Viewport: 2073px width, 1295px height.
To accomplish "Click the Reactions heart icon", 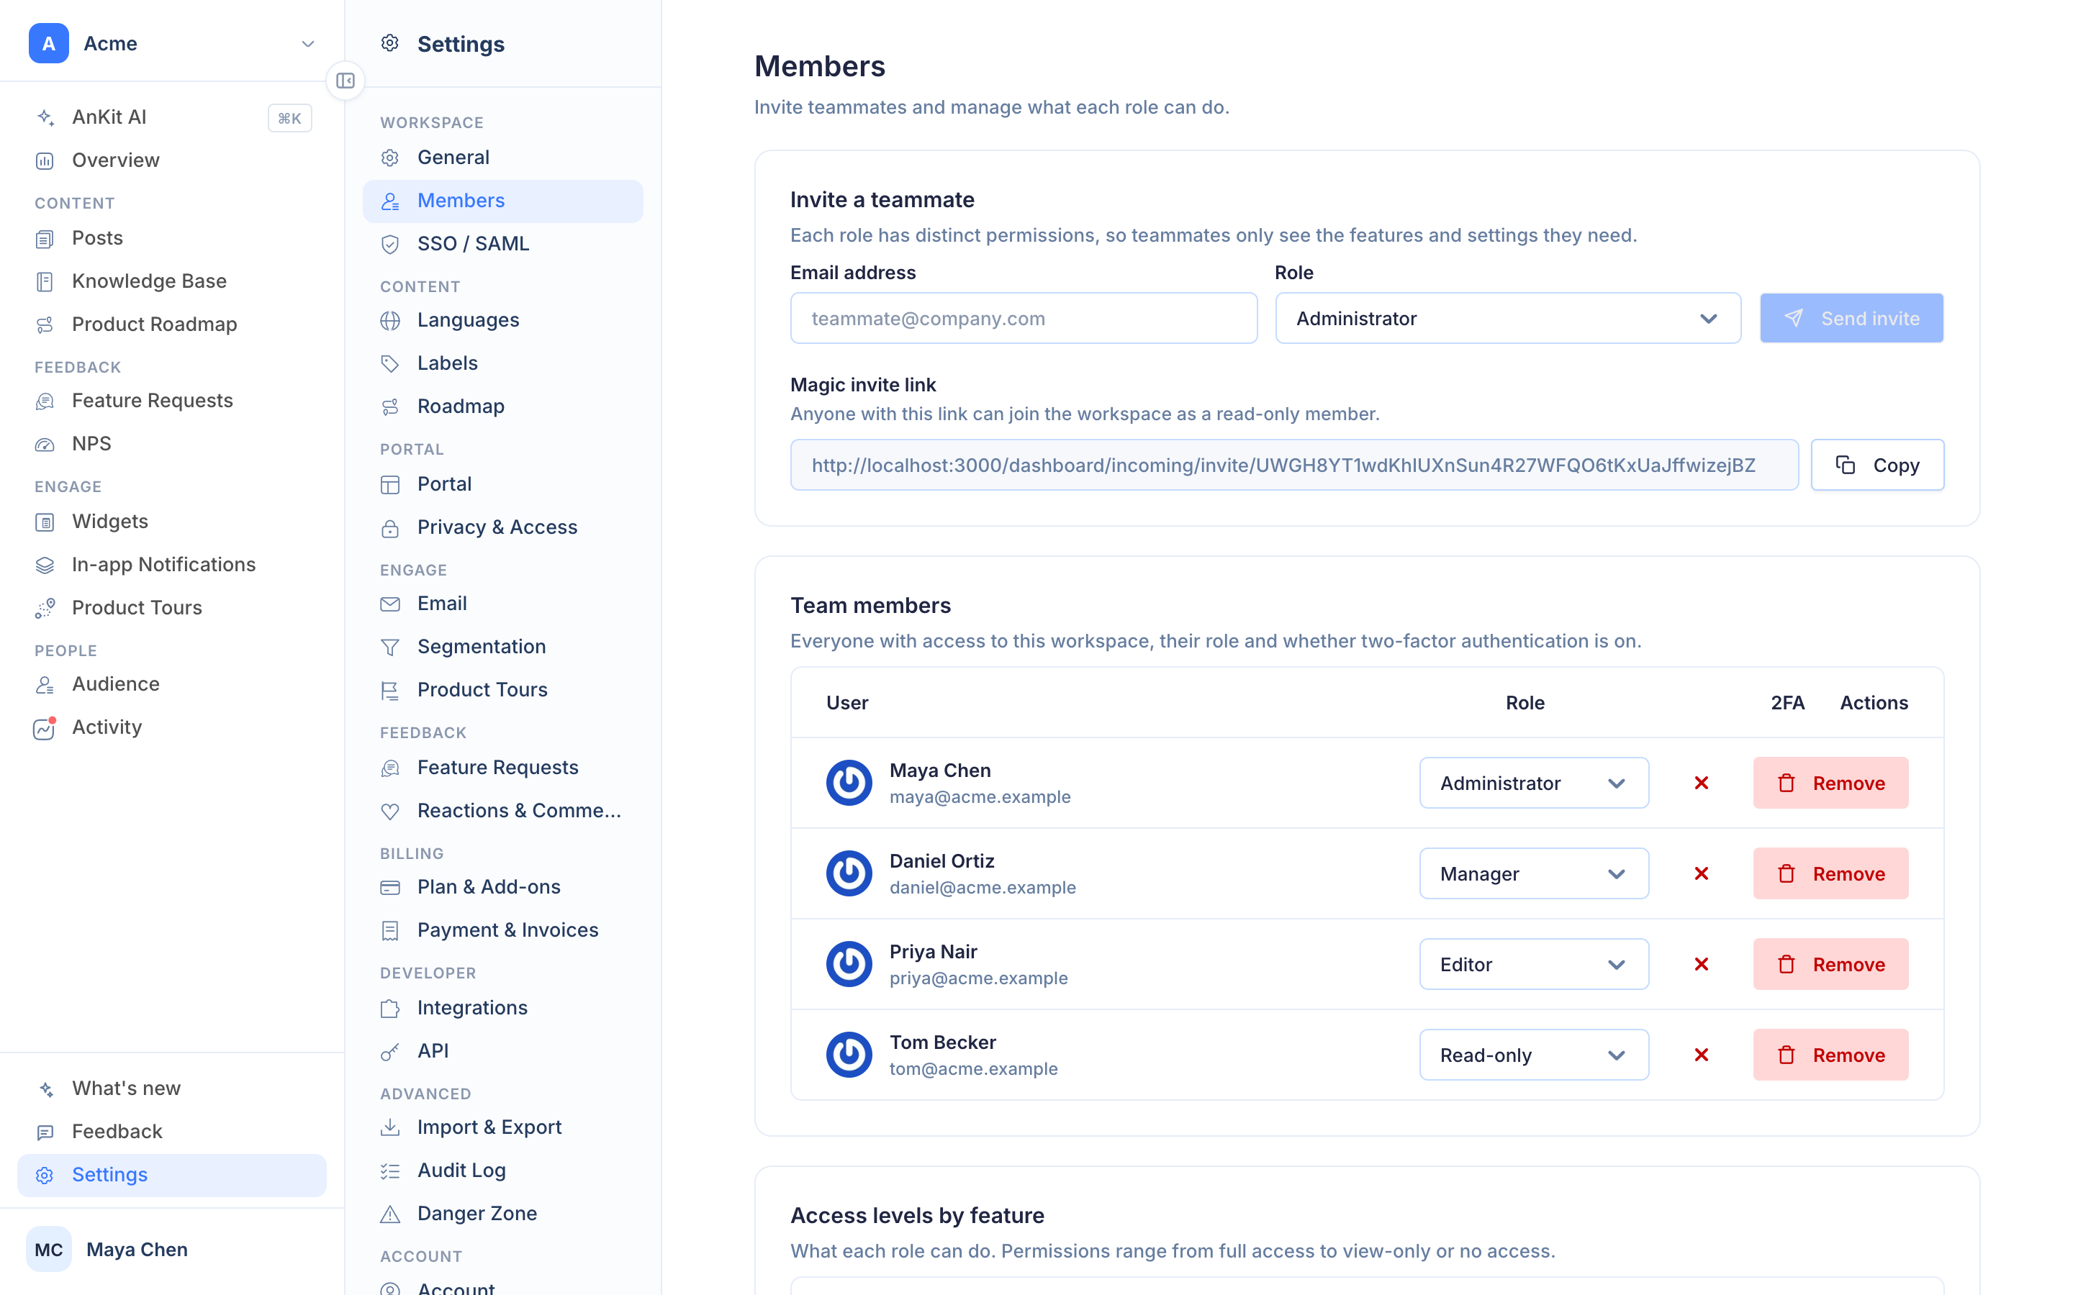I will tap(391, 811).
